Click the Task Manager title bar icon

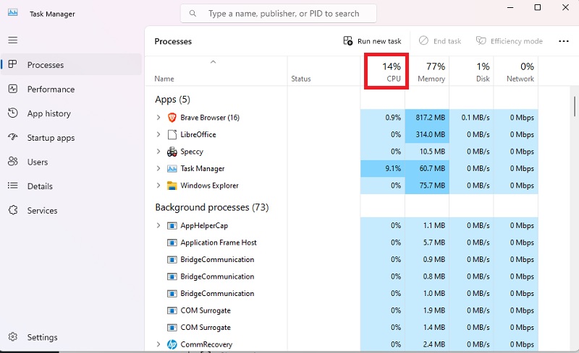tap(12, 13)
